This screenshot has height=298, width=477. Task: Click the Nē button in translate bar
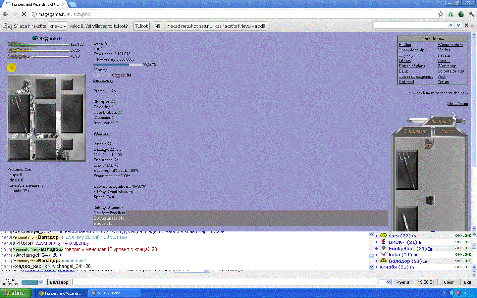pyautogui.click(x=158, y=26)
